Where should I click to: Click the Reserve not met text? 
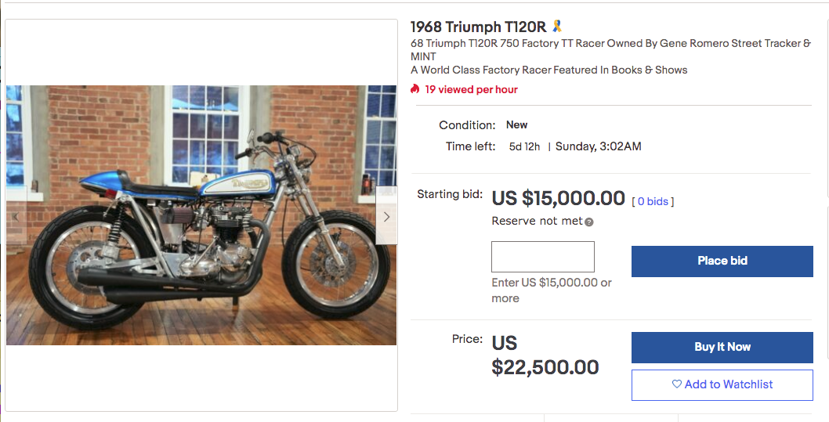(537, 221)
